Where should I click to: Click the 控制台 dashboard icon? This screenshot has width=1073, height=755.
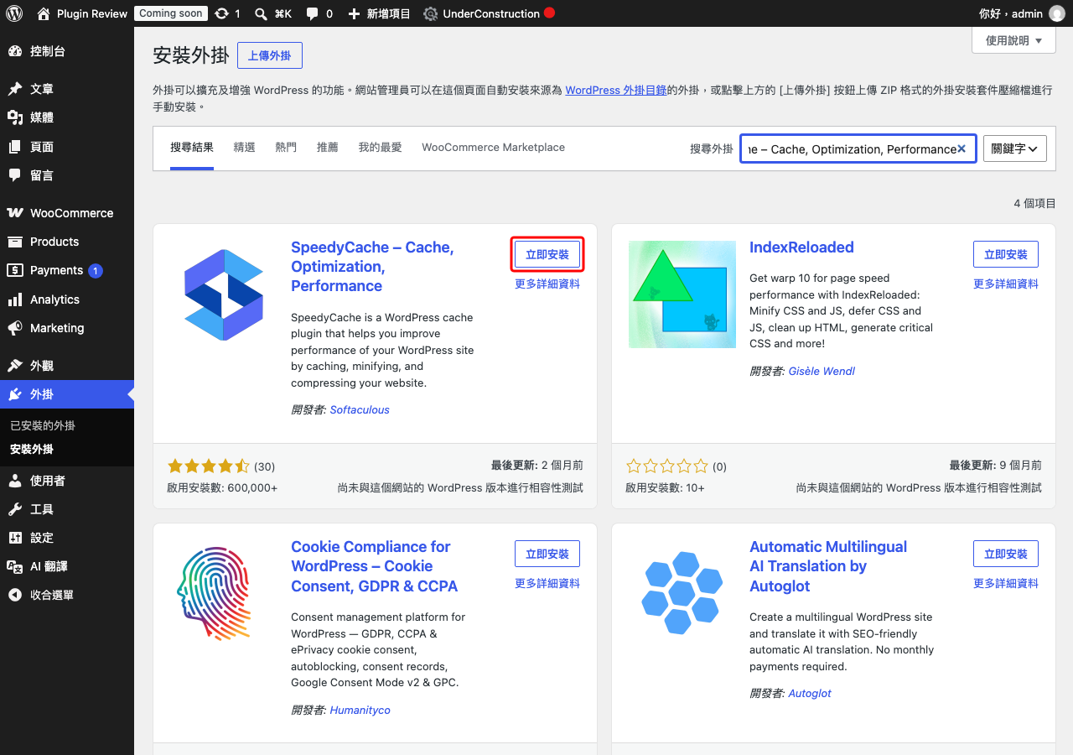coord(15,51)
